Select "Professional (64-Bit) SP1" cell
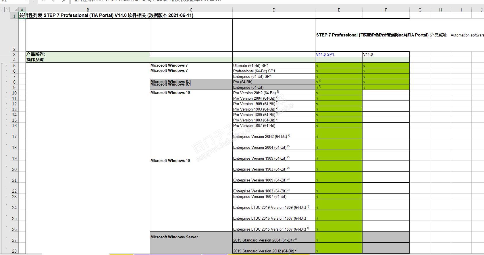484x255 pixels. 274,71
